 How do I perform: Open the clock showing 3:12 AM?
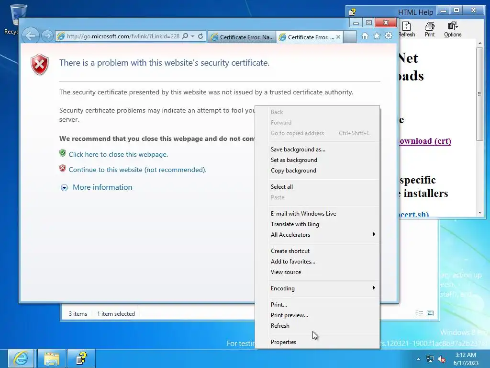tap(466, 359)
